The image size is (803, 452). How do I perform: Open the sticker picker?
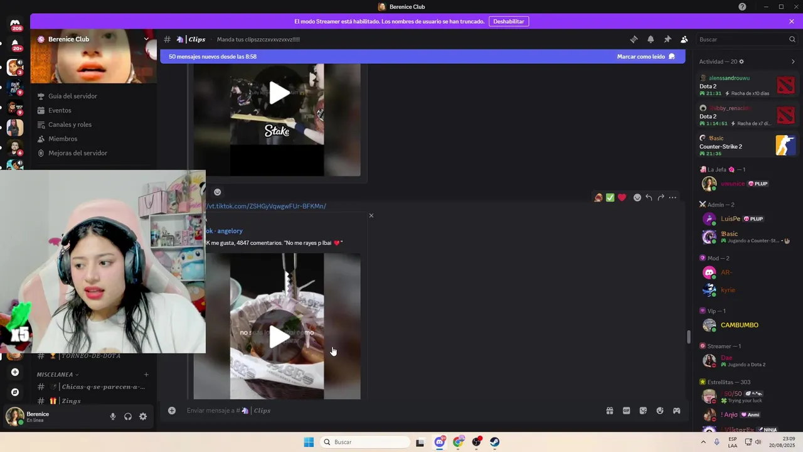[643, 411]
